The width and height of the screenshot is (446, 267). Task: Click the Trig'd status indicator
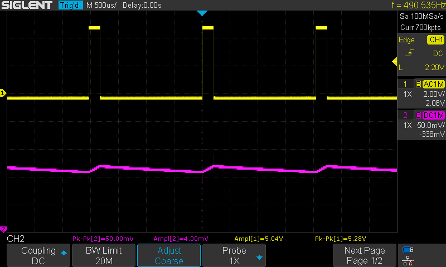(x=71, y=5)
